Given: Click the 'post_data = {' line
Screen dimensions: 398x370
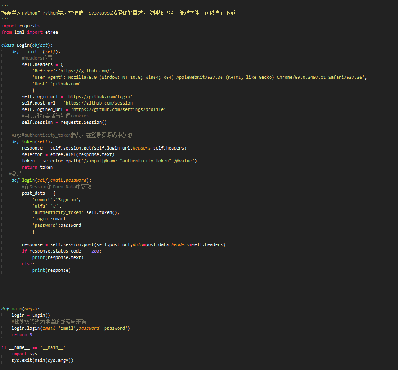Looking at the screenshot, I should 39,193.
